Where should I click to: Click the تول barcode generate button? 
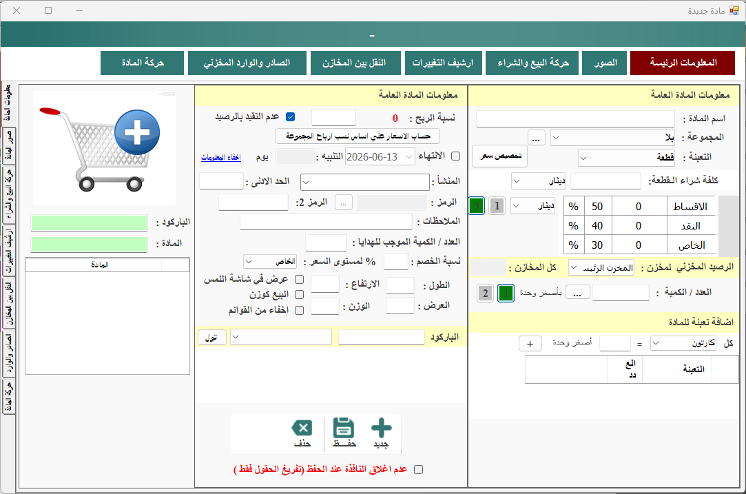point(211,337)
